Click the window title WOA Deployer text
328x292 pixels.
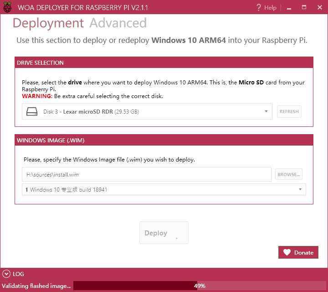tap(83, 8)
